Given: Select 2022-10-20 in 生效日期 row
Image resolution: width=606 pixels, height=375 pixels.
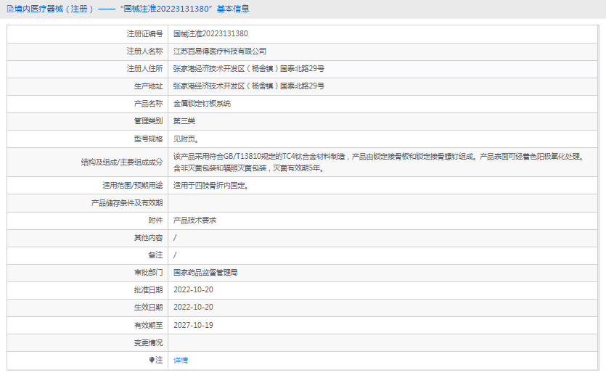Looking at the screenshot, I should tap(193, 308).
